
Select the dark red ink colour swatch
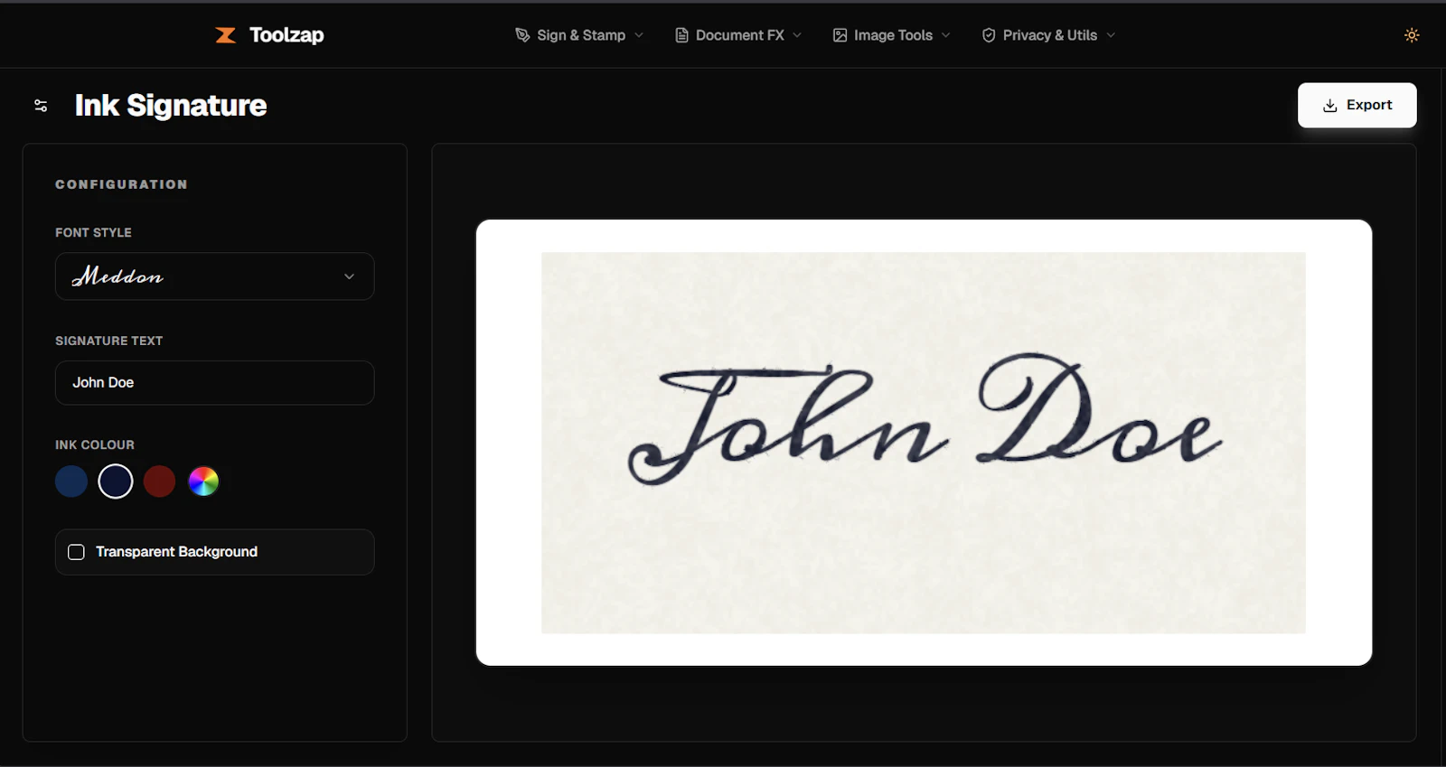point(159,482)
